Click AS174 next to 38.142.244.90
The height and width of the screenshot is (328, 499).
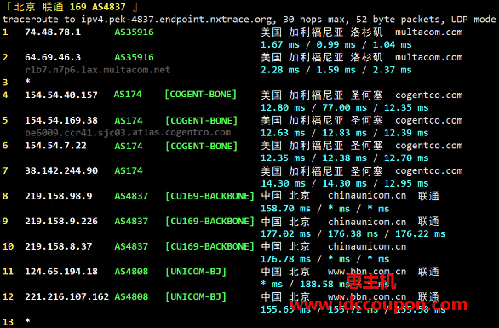(x=129, y=170)
